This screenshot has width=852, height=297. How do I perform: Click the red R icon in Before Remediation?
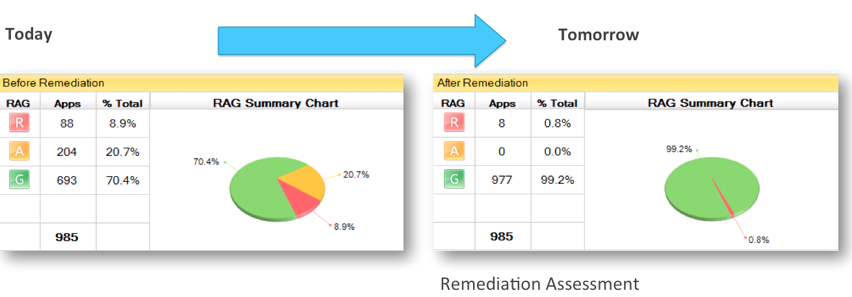point(19,122)
